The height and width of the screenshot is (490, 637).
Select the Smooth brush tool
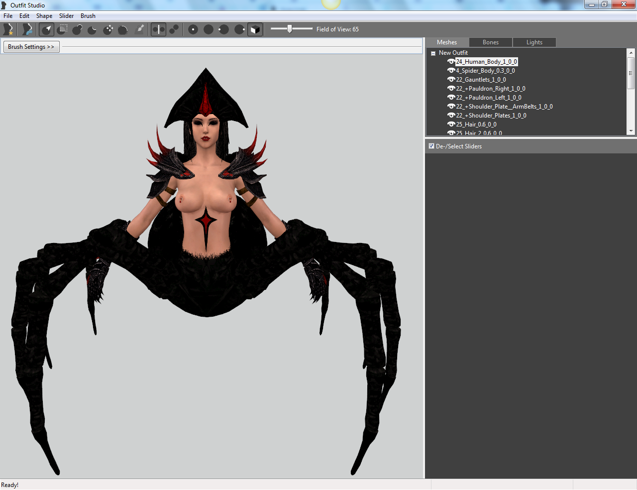pyautogui.click(x=123, y=29)
